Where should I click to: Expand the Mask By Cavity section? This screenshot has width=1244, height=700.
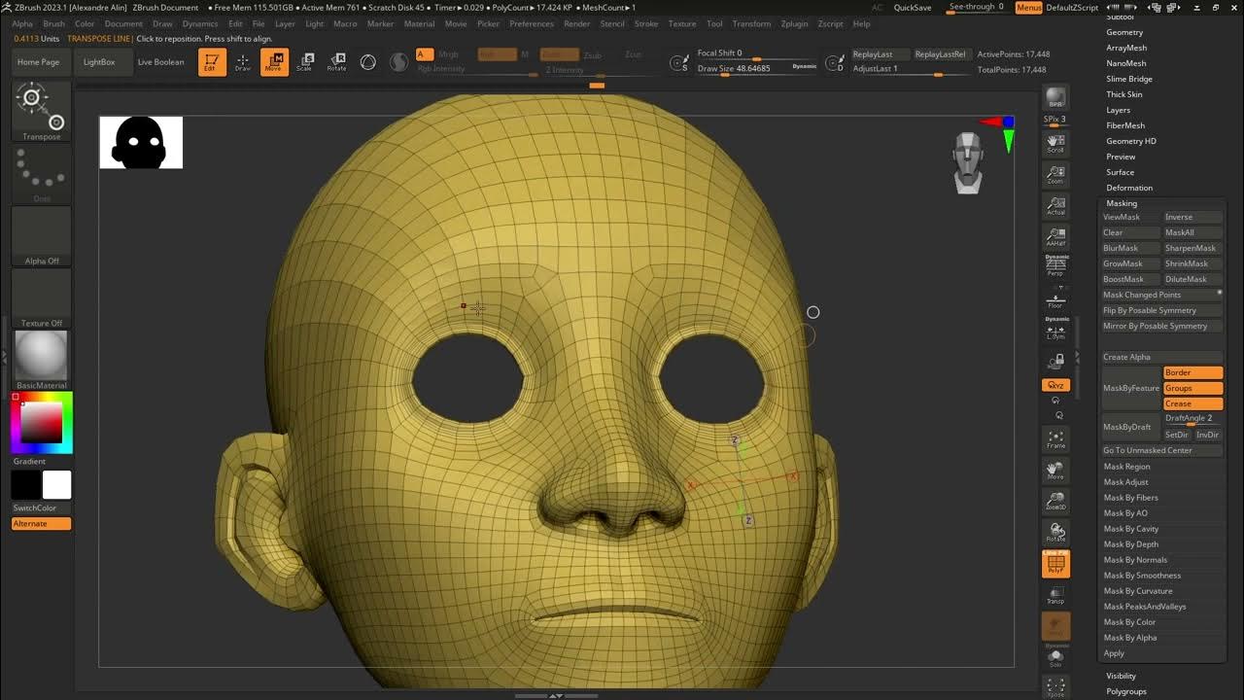[x=1131, y=529]
